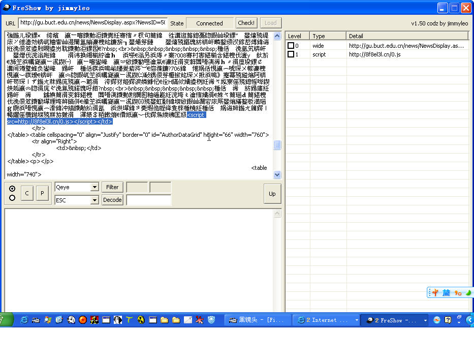The height and width of the screenshot is (361, 474).
Task: Expand FreShow taskbar group dropdown arrow
Action: (425, 320)
